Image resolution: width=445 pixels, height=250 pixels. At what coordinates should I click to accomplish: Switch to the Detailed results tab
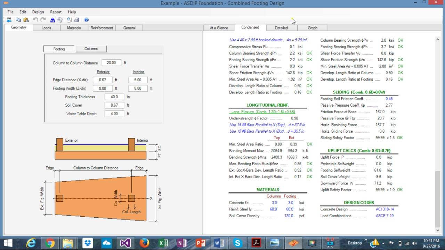[281, 28]
